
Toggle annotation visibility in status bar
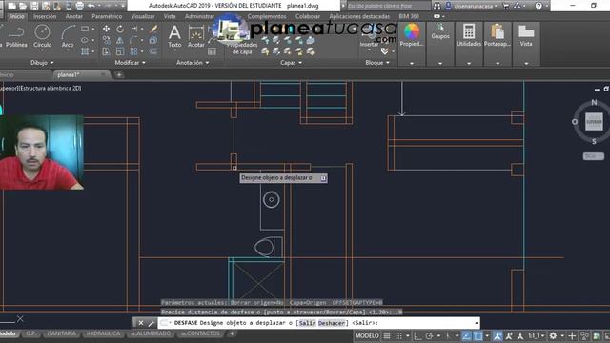coord(498,335)
